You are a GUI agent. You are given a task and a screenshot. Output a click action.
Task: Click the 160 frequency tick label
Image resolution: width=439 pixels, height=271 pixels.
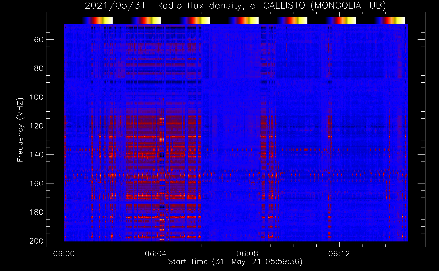pos(36,183)
